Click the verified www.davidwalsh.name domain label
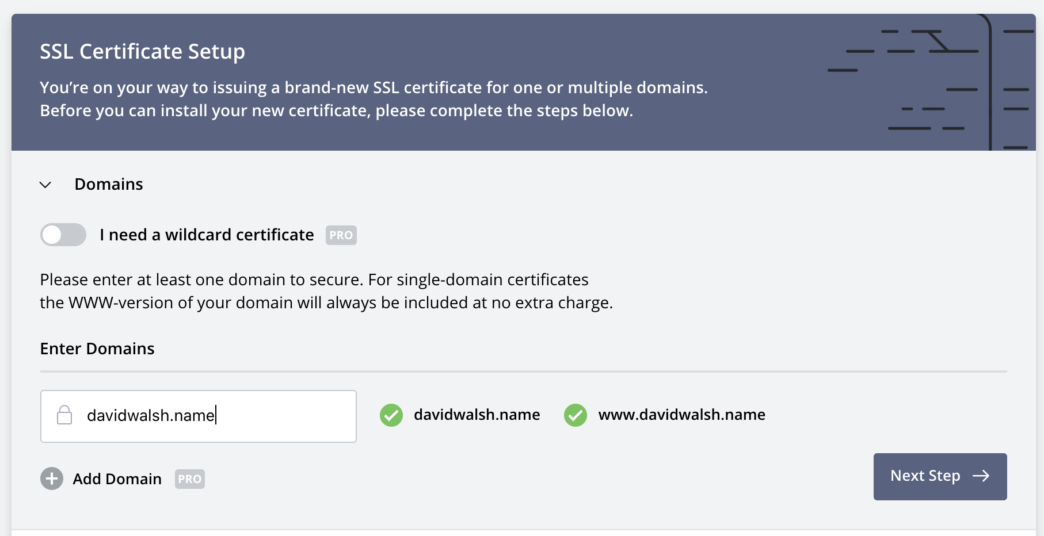The image size is (1044, 536). (681, 415)
